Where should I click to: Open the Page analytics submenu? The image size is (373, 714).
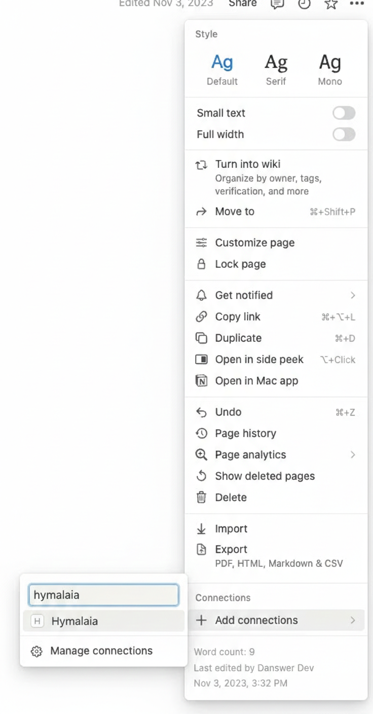pos(353,454)
